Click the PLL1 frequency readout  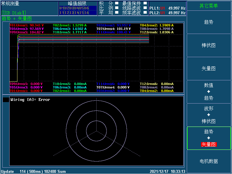[x=167, y=8]
